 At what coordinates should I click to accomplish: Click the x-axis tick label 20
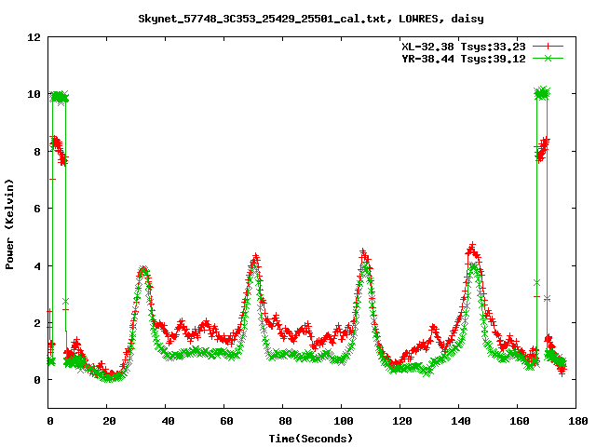pyautogui.click(x=109, y=421)
